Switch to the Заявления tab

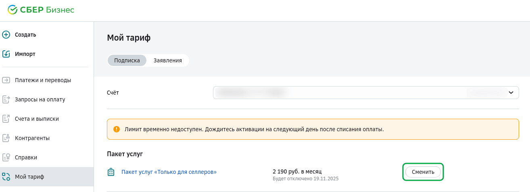click(x=167, y=60)
